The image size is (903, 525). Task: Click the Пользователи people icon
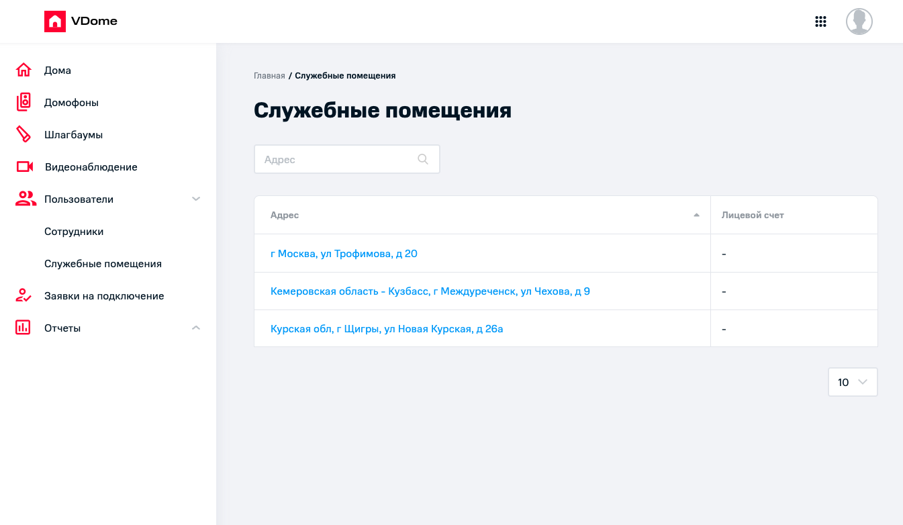point(25,199)
